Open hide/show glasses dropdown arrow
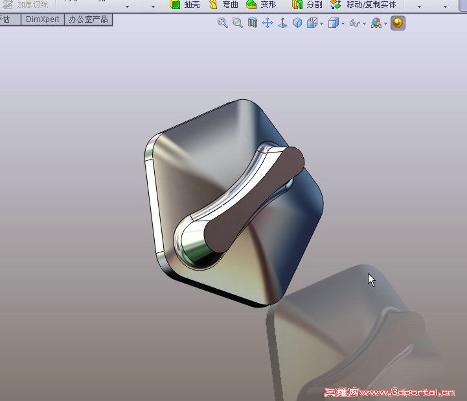467x401 pixels. click(x=365, y=23)
